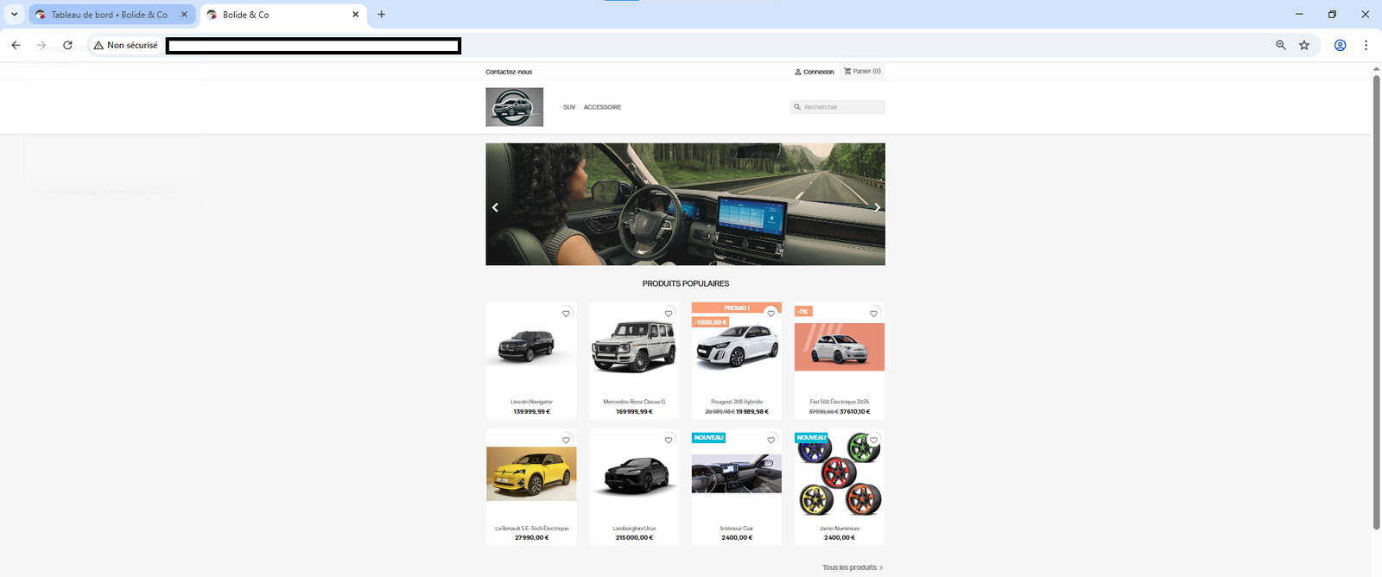The width and height of the screenshot is (1382, 577).
Task: Open the Intérieur Cuir product image
Action: (x=737, y=473)
